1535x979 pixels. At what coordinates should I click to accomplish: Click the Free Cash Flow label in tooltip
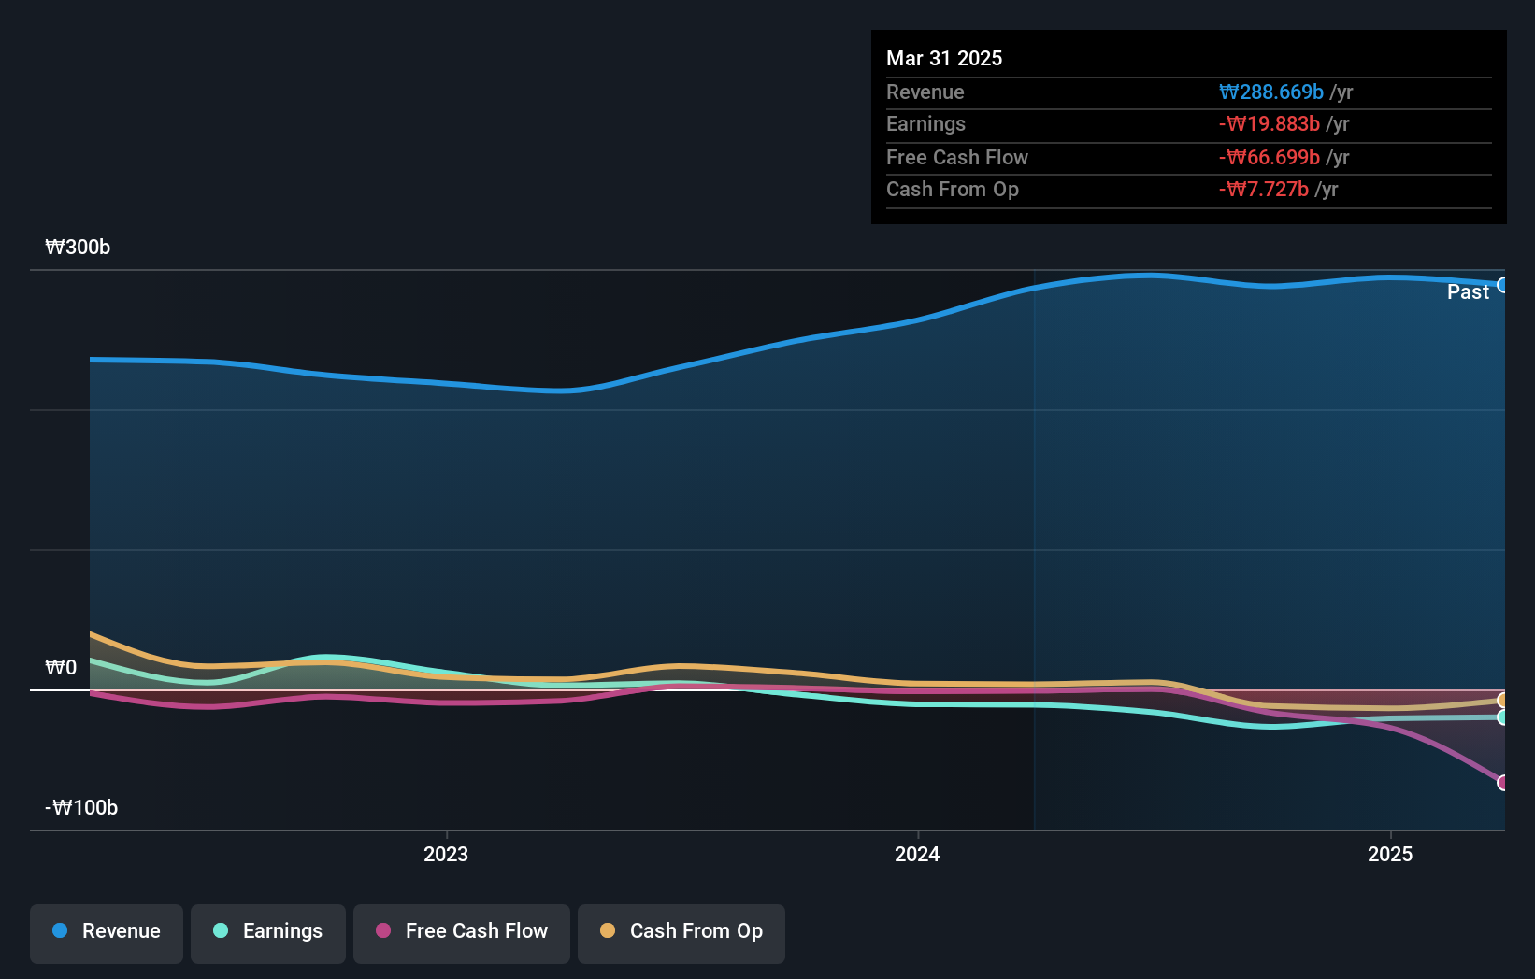click(x=957, y=157)
